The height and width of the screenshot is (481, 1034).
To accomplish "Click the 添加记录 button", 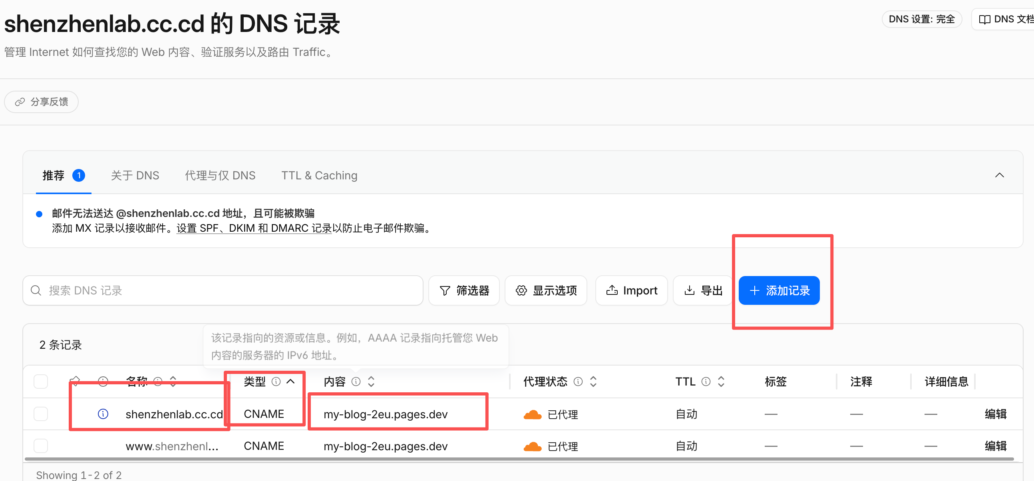I will click(x=779, y=290).
